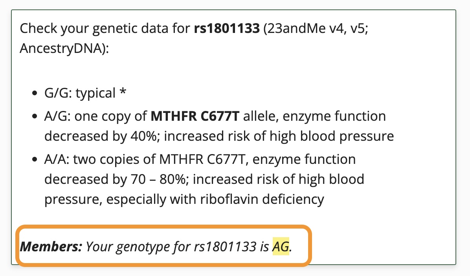Select the yellow highlighted AG genotype
The height and width of the screenshot is (276, 470).
[281, 246]
